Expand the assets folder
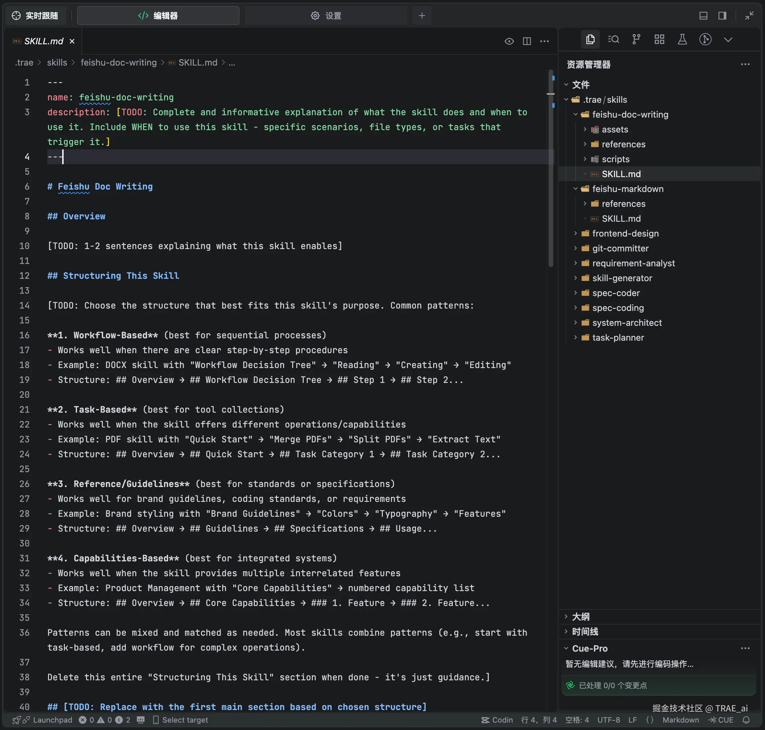 pos(615,129)
